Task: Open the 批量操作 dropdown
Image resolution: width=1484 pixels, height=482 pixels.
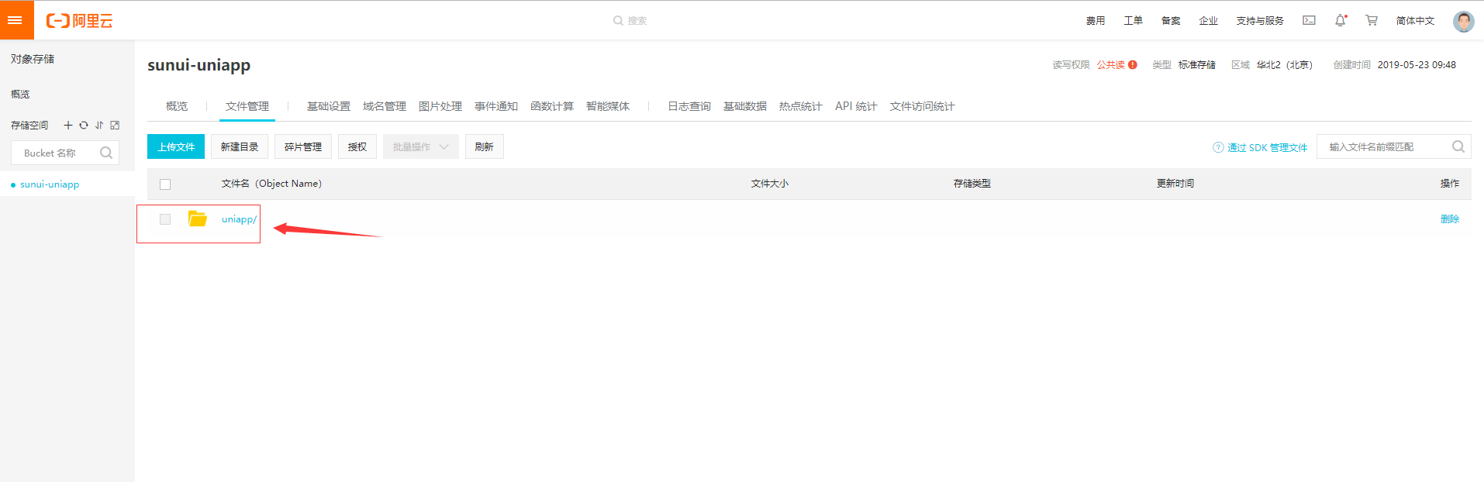Action: pyautogui.click(x=420, y=146)
